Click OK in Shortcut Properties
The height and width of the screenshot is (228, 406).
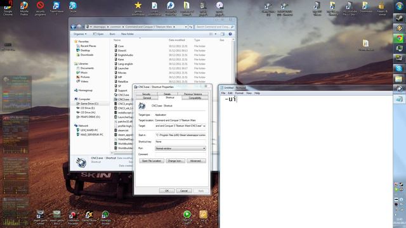(167, 191)
